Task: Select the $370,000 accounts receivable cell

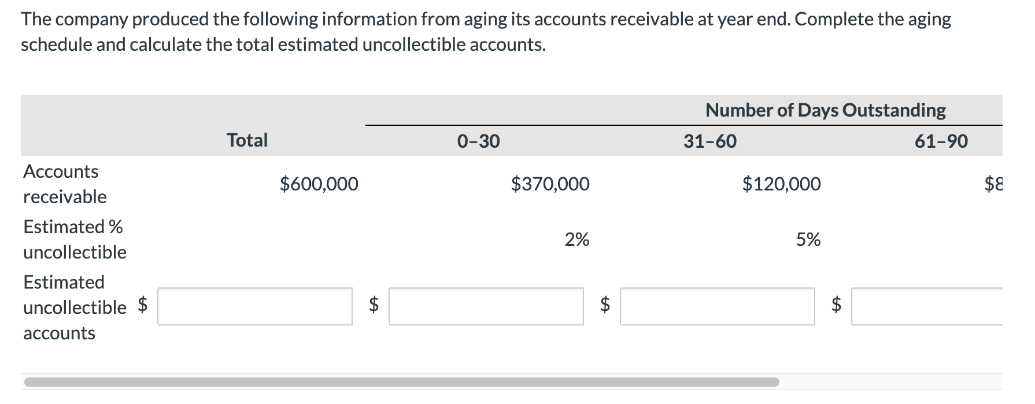Action: click(x=550, y=184)
